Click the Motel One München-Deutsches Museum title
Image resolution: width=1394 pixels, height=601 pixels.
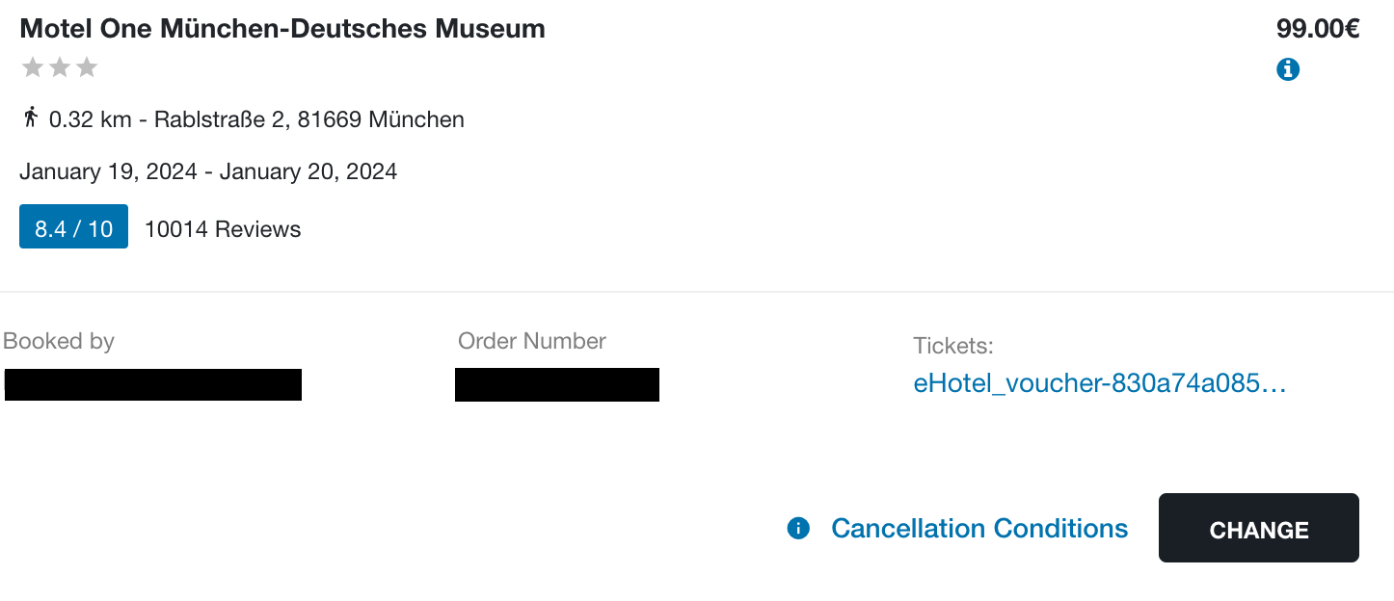(x=282, y=29)
